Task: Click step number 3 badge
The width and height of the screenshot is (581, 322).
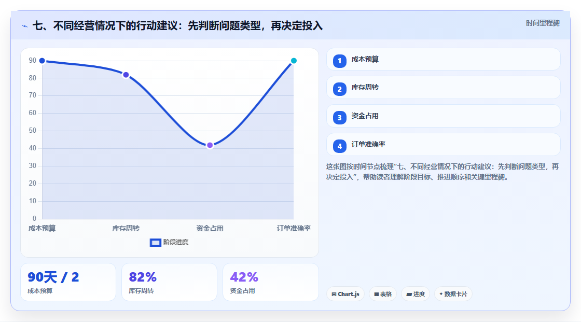Action: click(339, 118)
